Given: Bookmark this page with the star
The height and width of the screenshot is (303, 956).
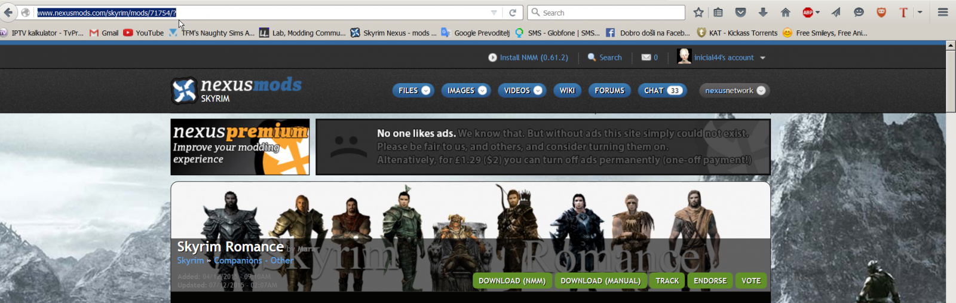Looking at the screenshot, I should click(x=698, y=13).
